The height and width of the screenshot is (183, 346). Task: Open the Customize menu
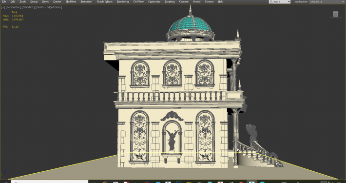[154, 1]
